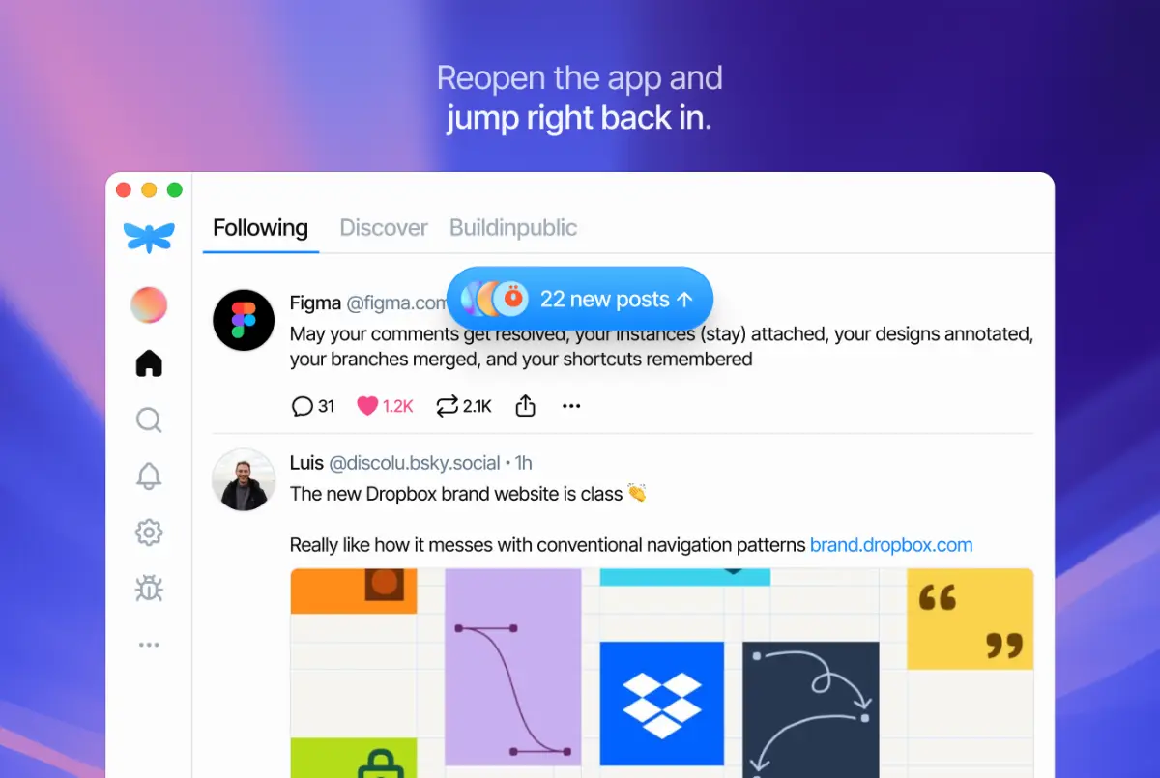Share the Figma post

[525, 406]
